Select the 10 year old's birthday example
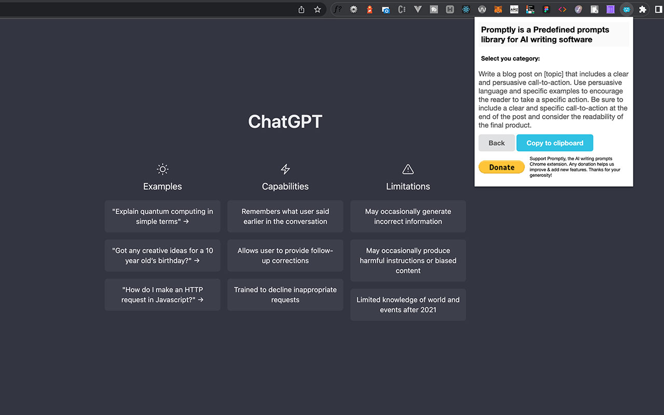This screenshot has height=415, width=664. point(162,255)
